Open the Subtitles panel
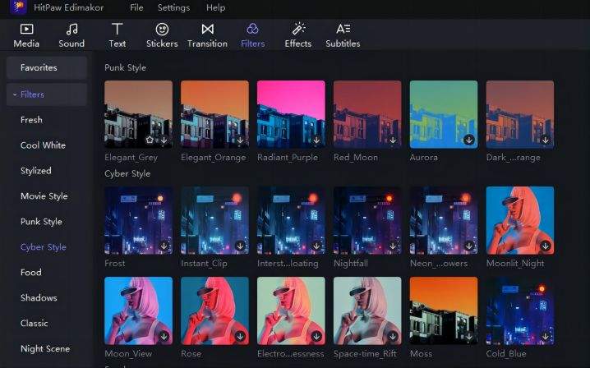590x368 pixels. [x=343, y=34]
